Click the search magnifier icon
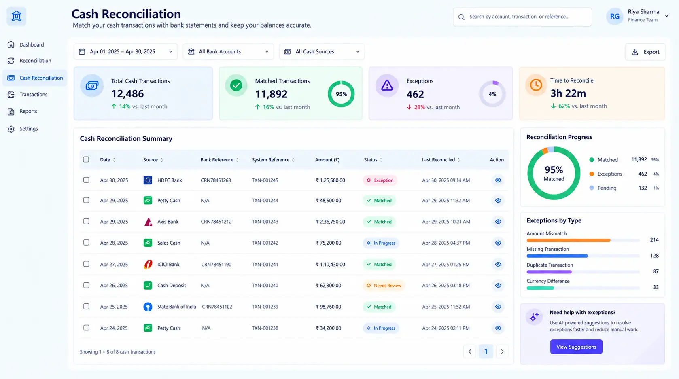 pyautogui.click(x=461, y=17)
